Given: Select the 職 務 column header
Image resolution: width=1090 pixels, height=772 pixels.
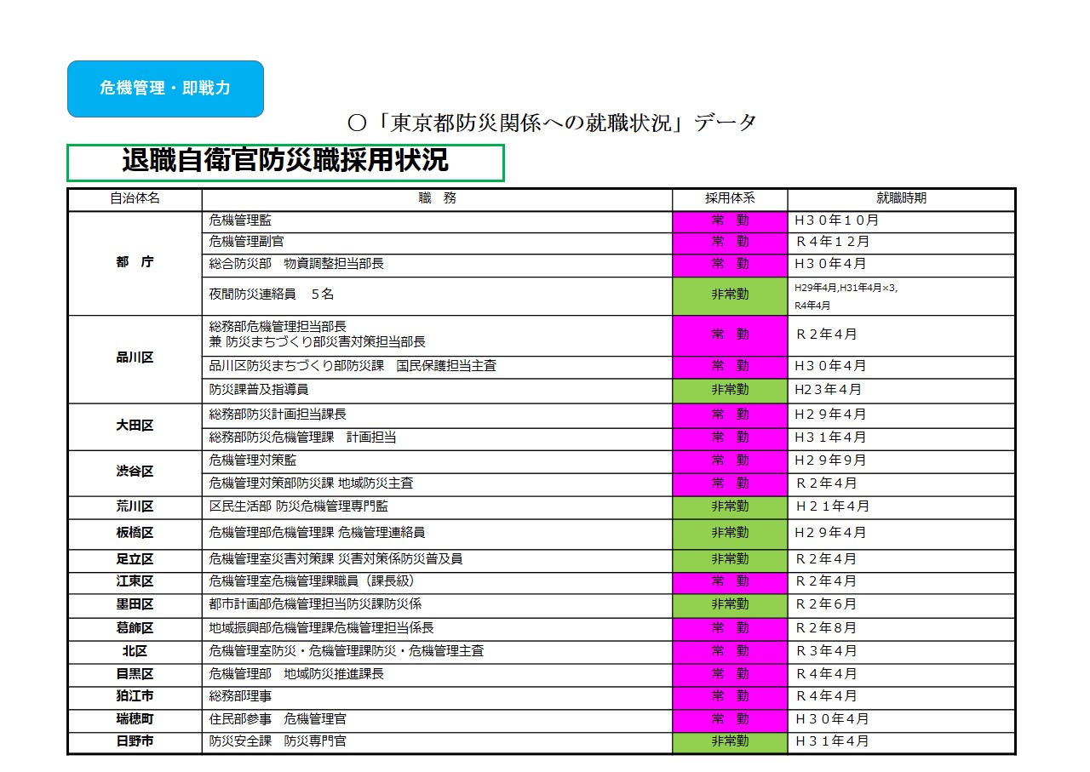Looking at the screenshot, I should (x=438, y=198).
